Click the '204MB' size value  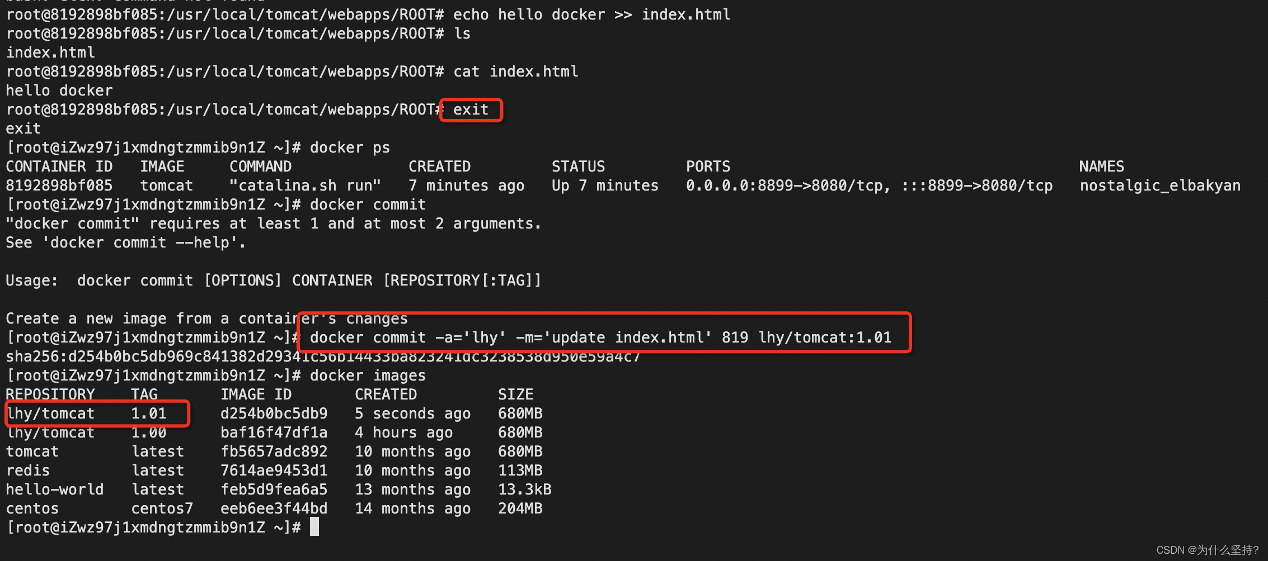tap(520, 508)
